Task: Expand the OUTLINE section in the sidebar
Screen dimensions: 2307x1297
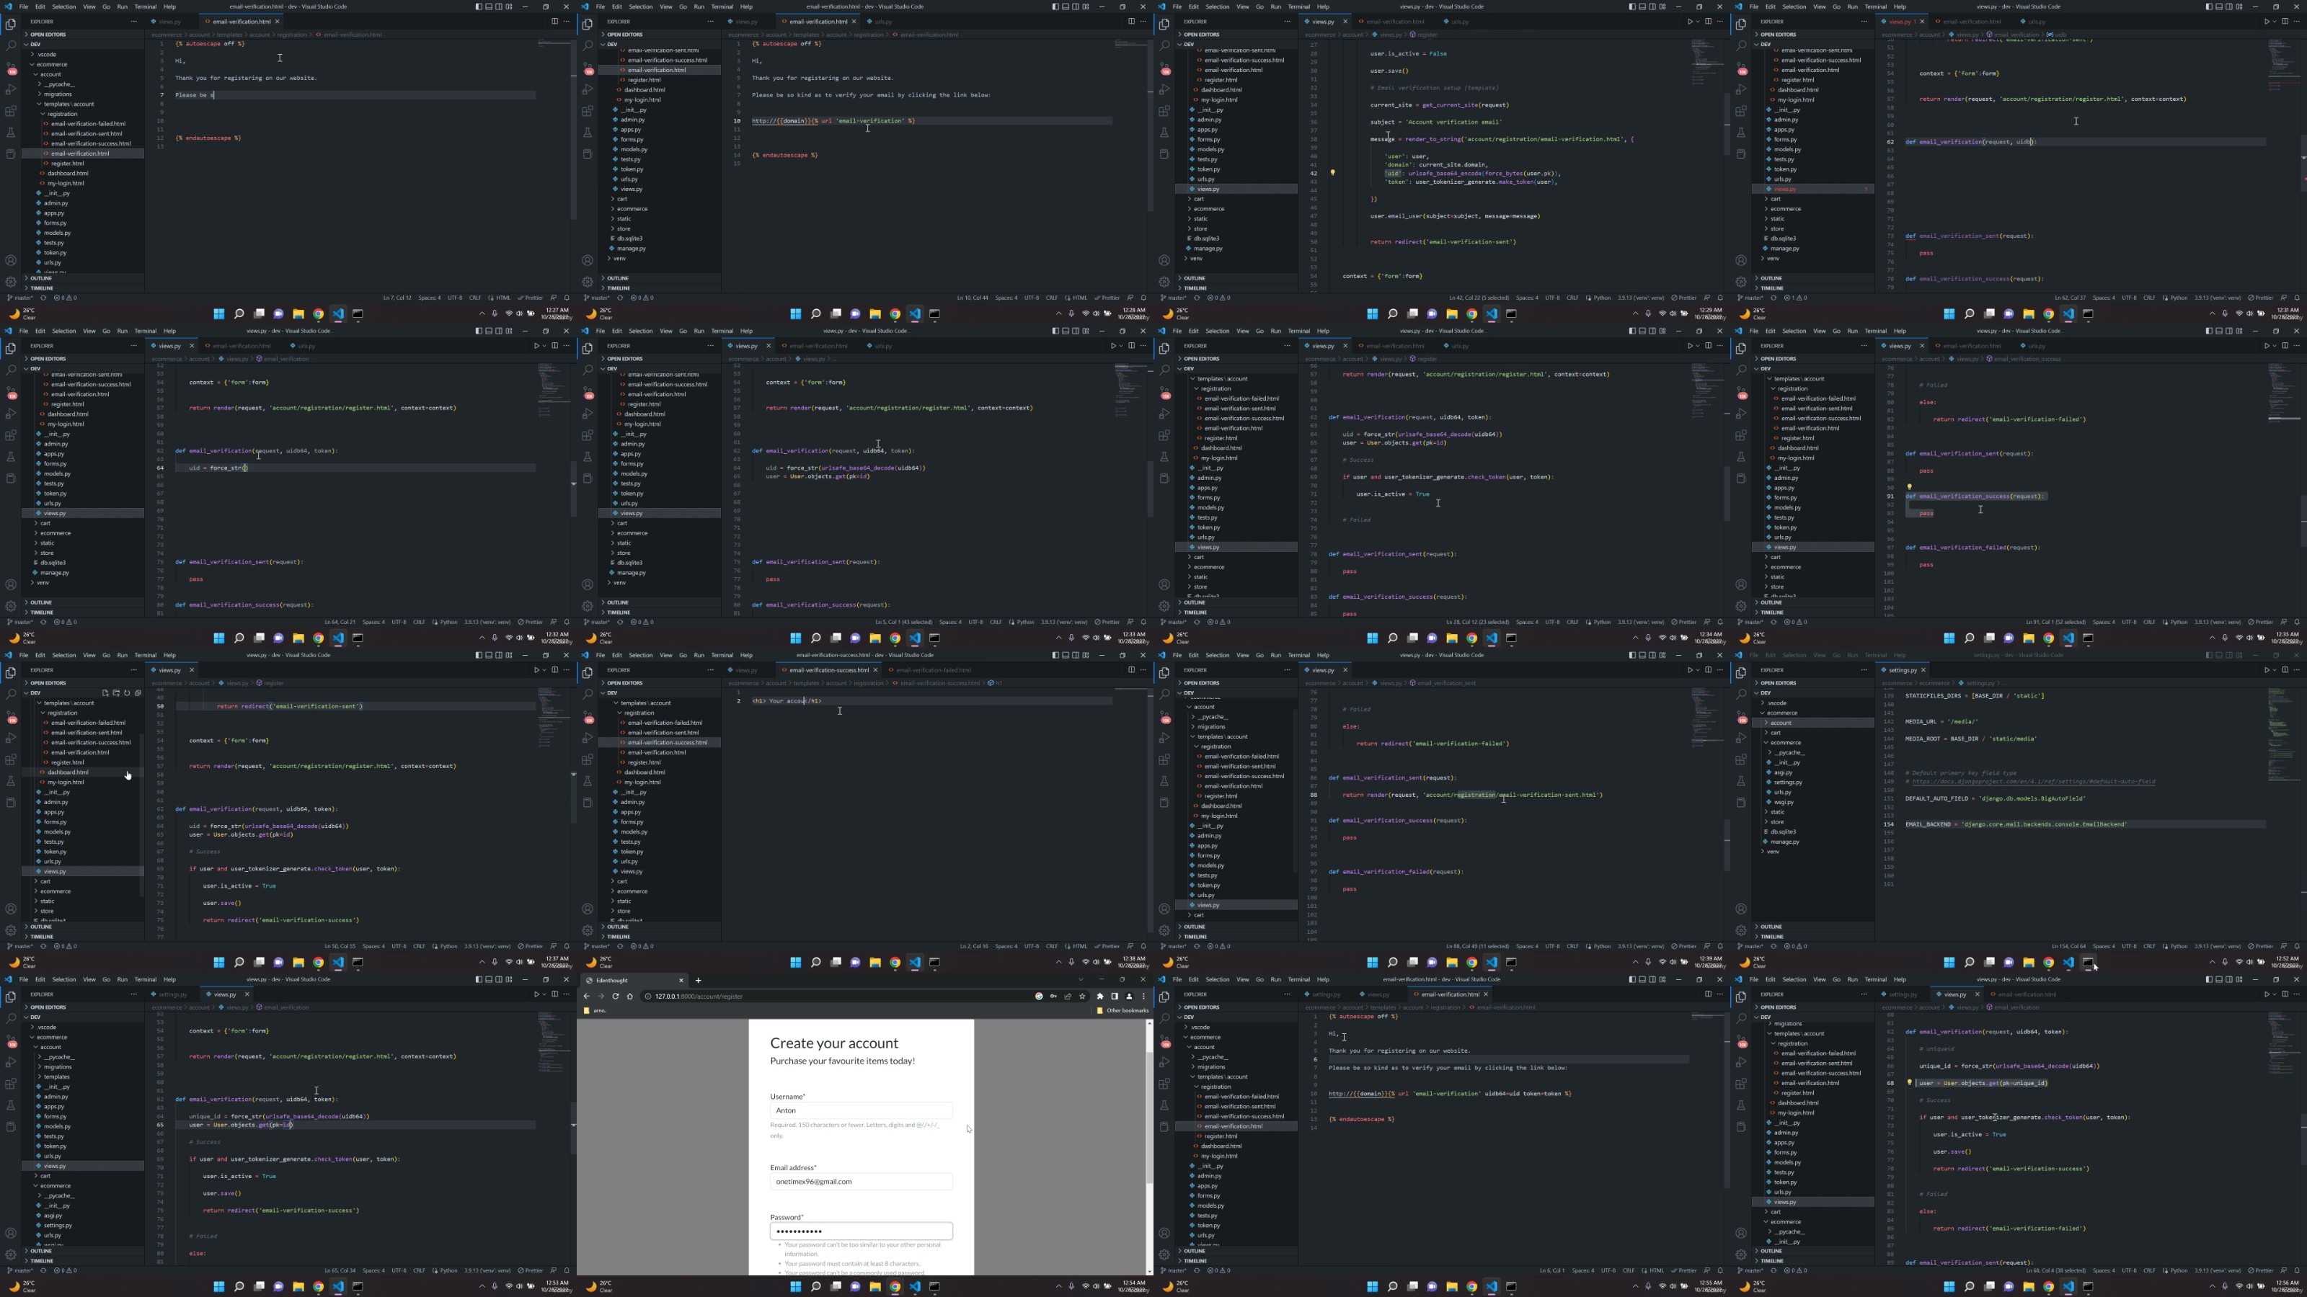Action: click(41, 277)
